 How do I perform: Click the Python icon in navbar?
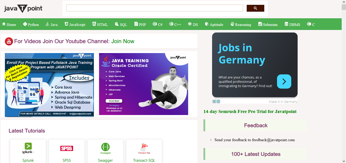click(25, 24)
